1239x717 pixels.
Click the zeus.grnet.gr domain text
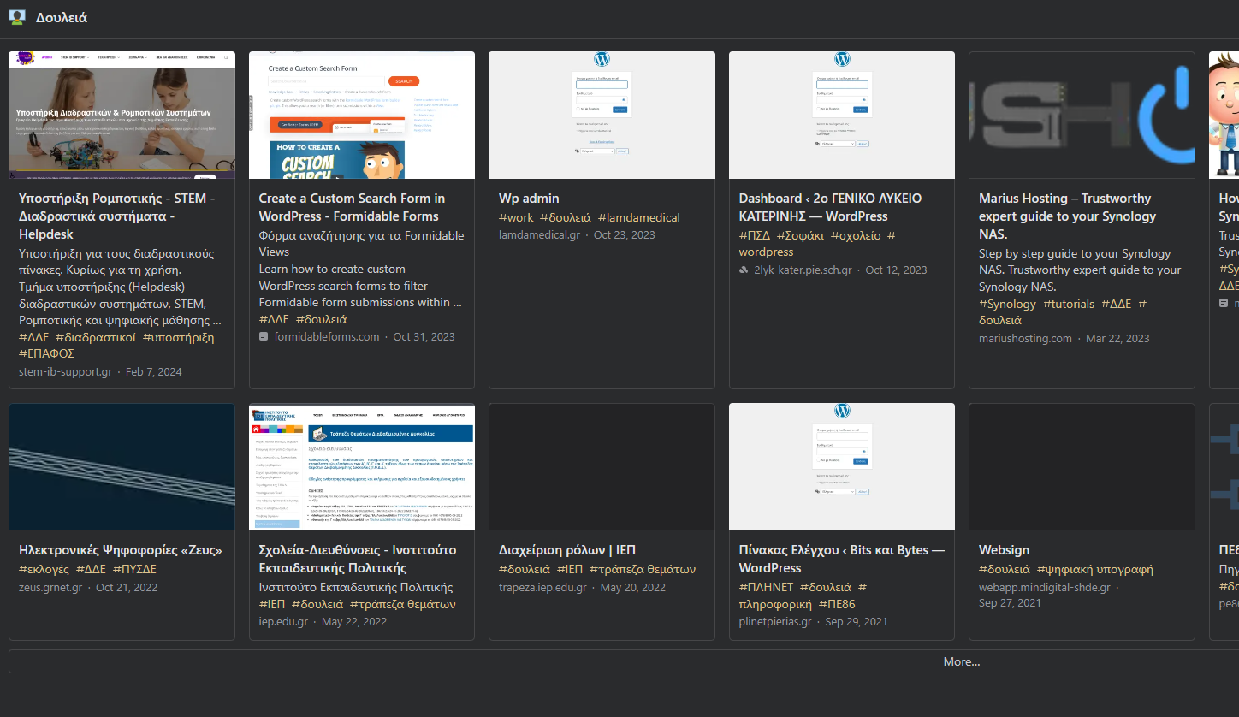[x=50, y=588]
